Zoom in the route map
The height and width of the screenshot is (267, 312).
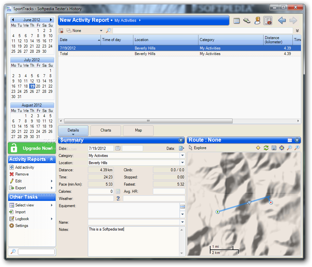[297, 148]
